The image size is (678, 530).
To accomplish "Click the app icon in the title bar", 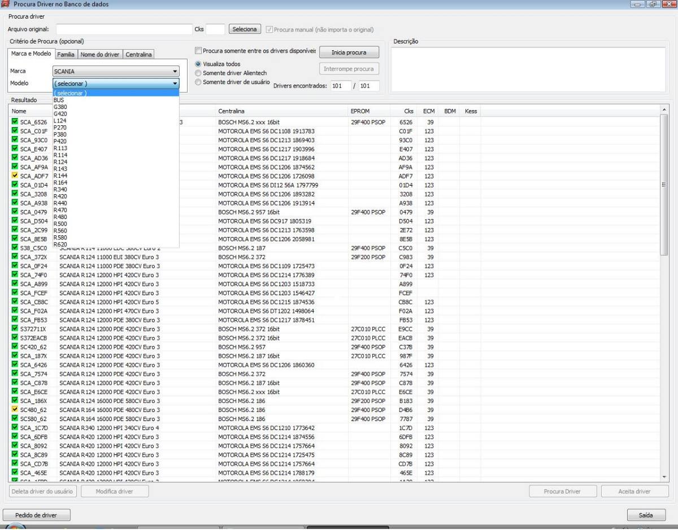I will [6, 5].
